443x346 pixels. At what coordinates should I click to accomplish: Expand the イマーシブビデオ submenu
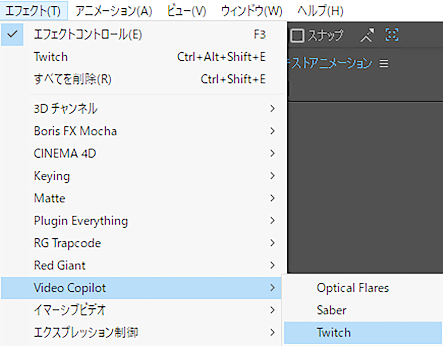(141, 310)
